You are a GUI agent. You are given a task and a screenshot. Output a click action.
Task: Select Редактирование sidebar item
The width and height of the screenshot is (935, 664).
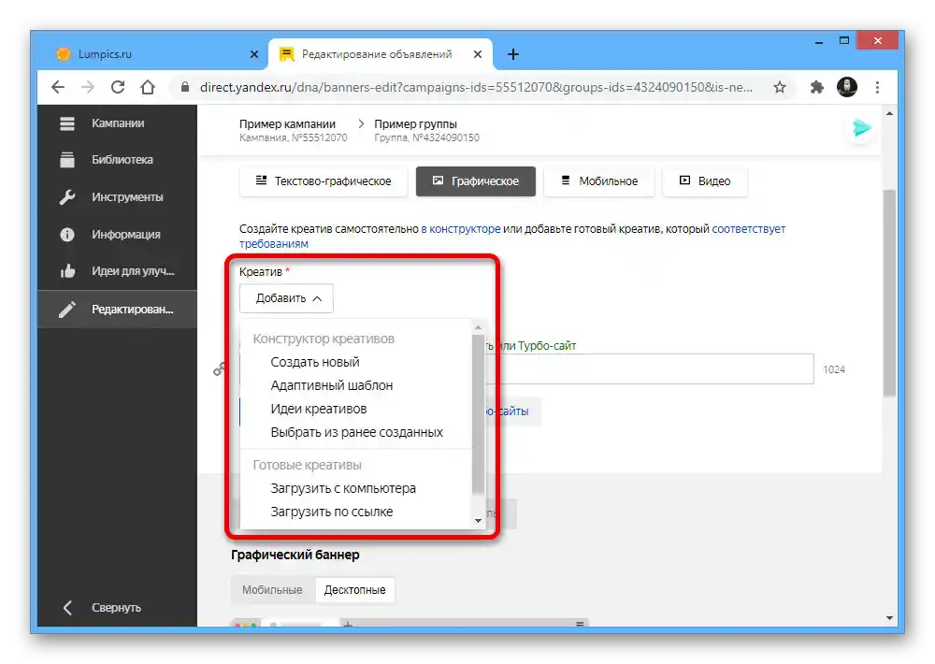coord(117,309)
